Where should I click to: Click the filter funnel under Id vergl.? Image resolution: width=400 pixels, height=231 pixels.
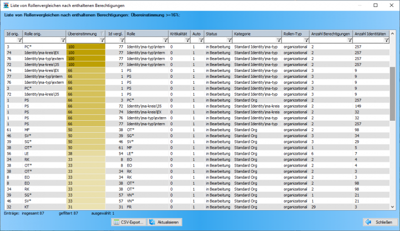tap(121, 40)
